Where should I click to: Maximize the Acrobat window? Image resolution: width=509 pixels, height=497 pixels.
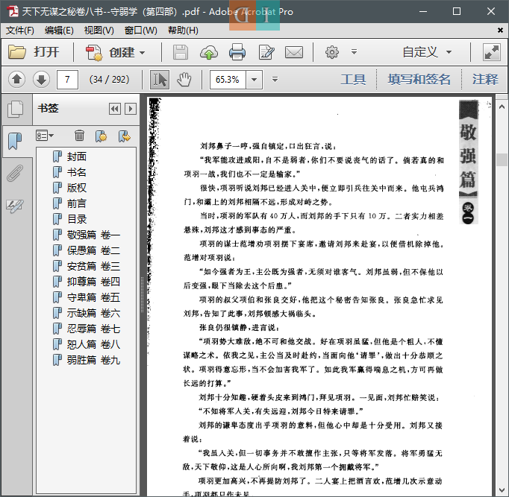coord(457,11)
